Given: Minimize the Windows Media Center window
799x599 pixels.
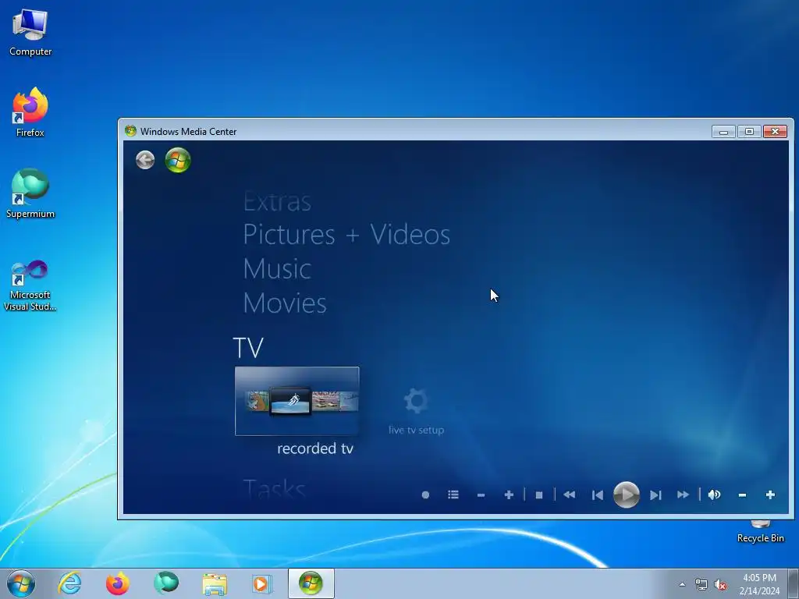Looking at the screenshot, I should click(723, 131).
